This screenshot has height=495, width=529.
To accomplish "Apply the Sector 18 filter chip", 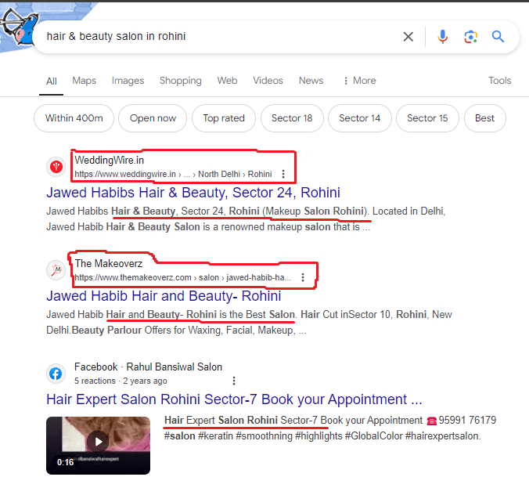I will (292, 118).
